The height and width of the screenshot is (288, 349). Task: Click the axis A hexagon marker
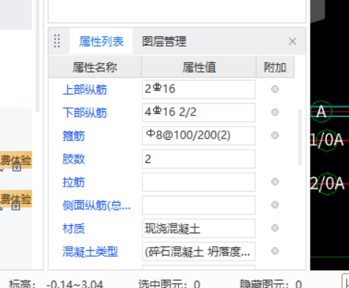point(321,112)
